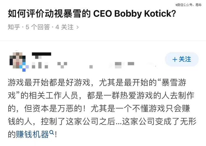The height and width of the screenshot is (146, 206).
Task: Click the plus icon in 关注 button
Action: click(175, 59)
